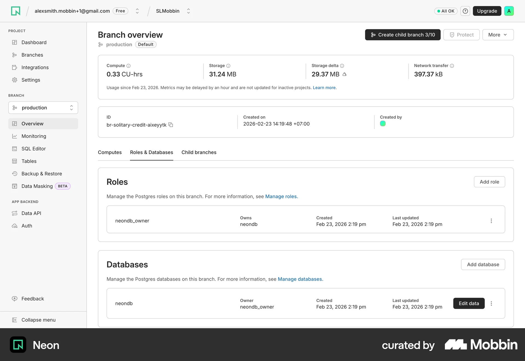Click the neondb_owner role name

point(132,221)
